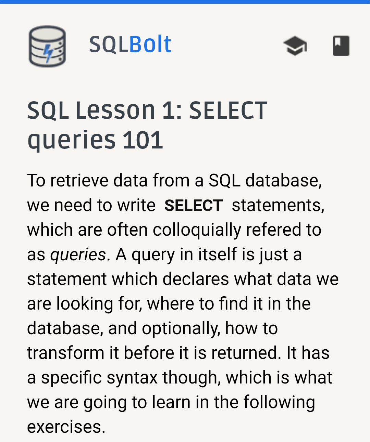Click the bold SELECT keyword in the paragraph
The width and height of the screenshot is (370, 442).
pos(194,206)
